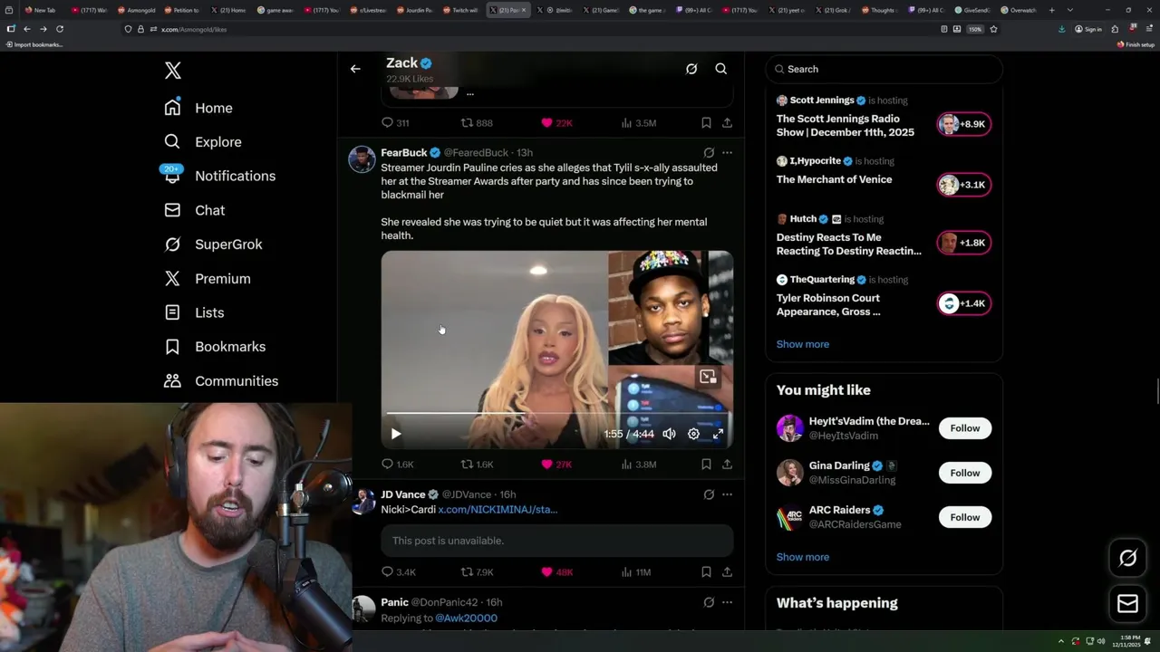Open the @Awk20000 mention link
The image size is (1160, 652).
(466, 618)
